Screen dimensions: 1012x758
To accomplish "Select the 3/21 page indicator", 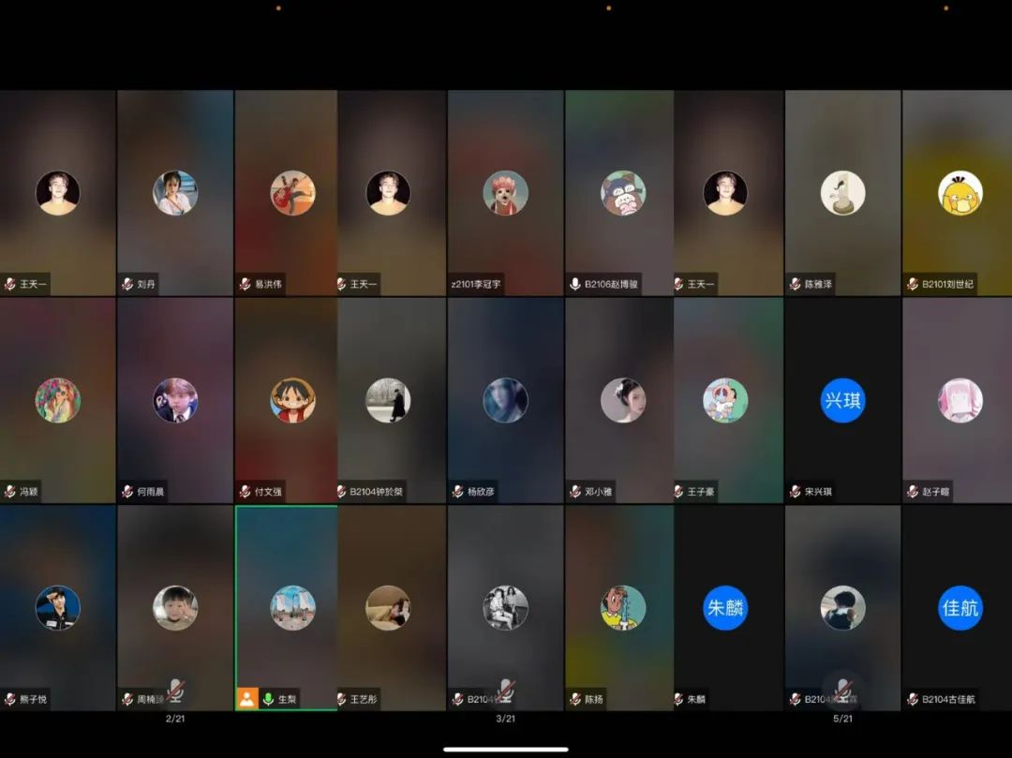I will (x=505, y=719).
